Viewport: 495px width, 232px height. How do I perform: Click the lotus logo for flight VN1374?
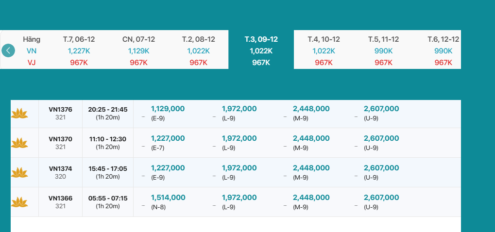[x=19, y=172]
